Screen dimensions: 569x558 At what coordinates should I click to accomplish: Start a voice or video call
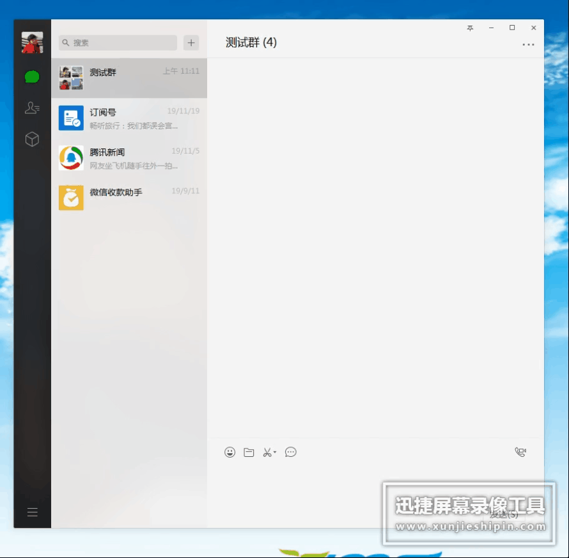tap(520, 452)
